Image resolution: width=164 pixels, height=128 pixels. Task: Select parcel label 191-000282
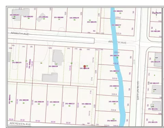(28, 16)
